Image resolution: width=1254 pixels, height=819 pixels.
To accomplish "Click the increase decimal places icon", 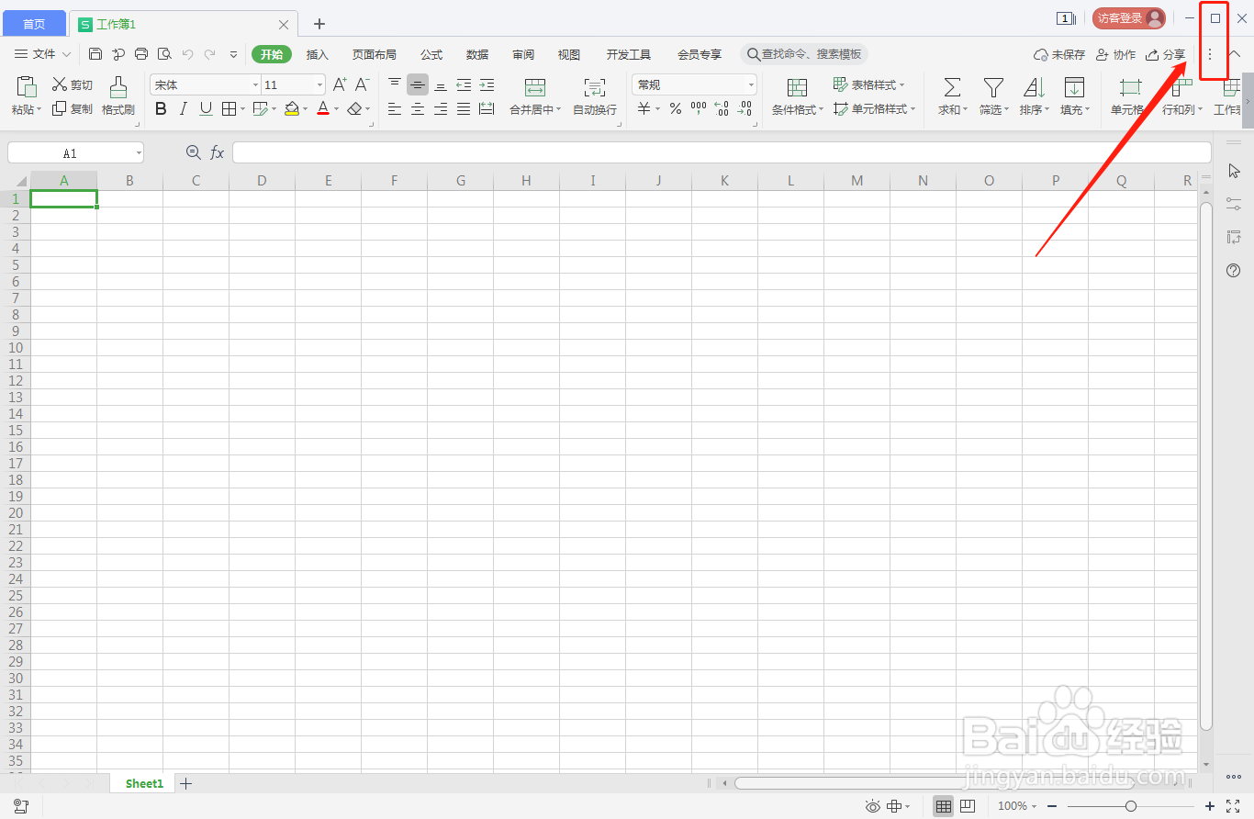I will click(x=722, y=109).
